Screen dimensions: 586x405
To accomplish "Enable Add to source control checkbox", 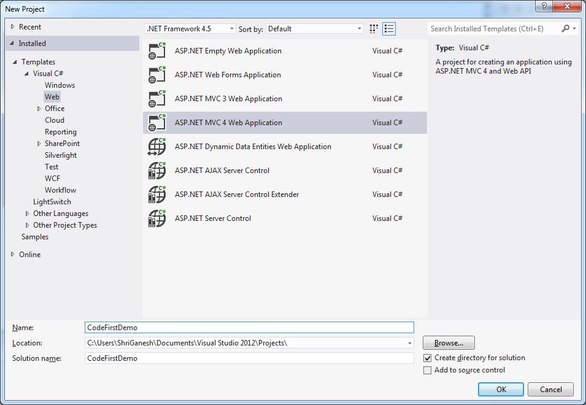I will point(428,370).
